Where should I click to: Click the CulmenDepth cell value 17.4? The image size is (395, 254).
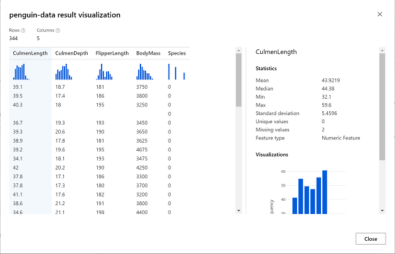point(60,96)
